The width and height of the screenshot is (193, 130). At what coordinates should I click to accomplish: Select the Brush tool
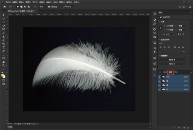4,33
